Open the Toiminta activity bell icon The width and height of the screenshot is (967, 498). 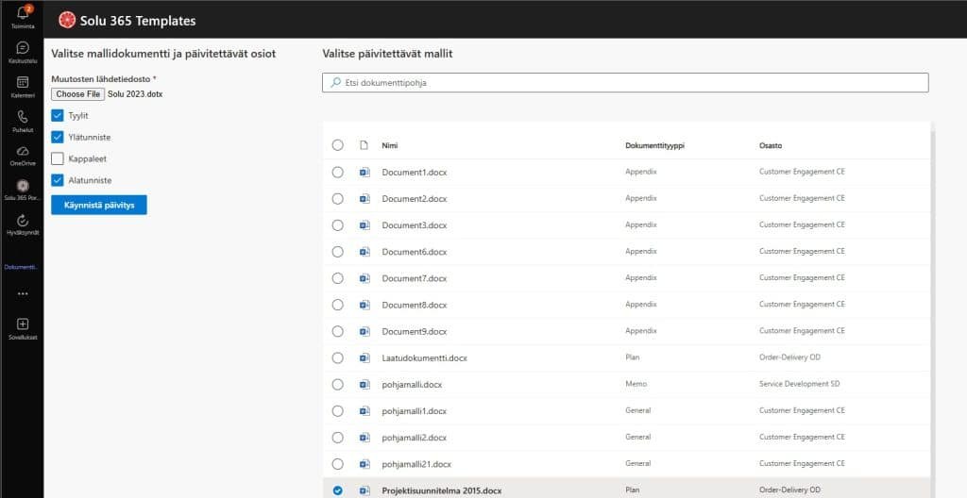(x=23, y=13)
